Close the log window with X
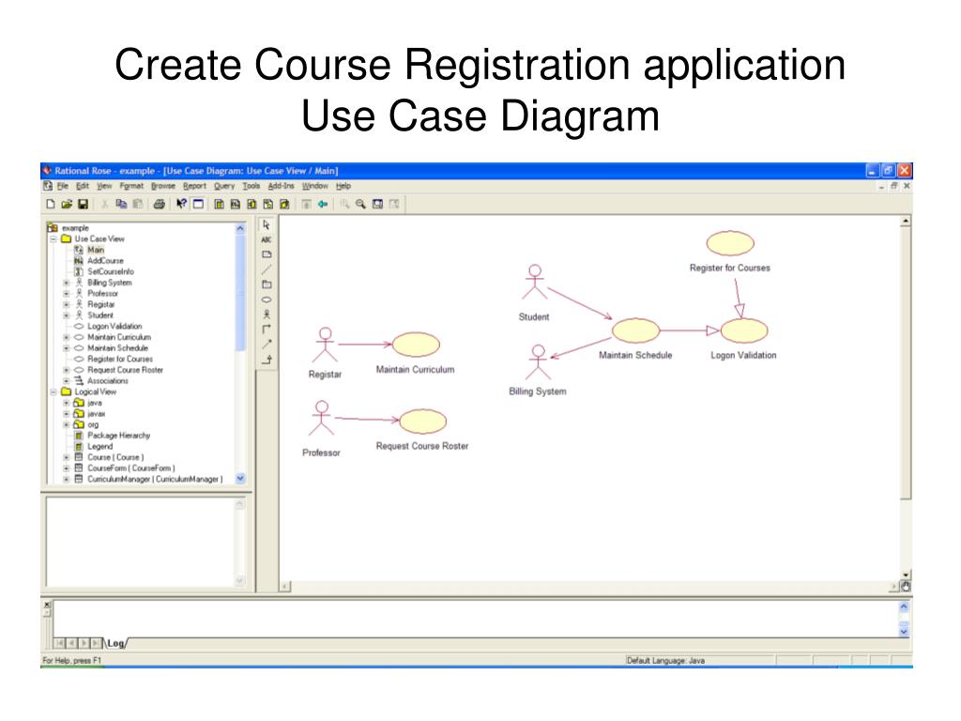Screen dimensions: 961x721 [x=47, y=606]
